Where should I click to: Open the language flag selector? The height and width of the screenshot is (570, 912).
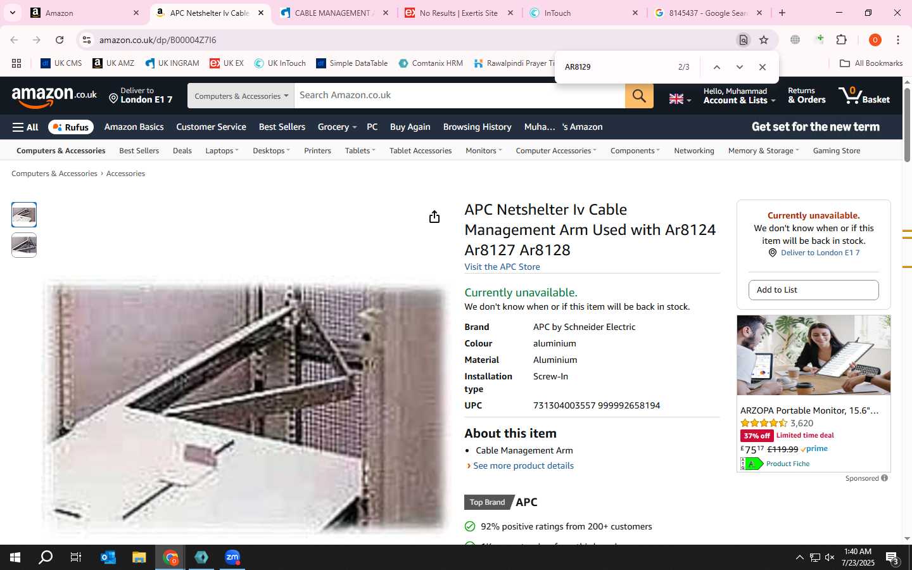[680, 99]
